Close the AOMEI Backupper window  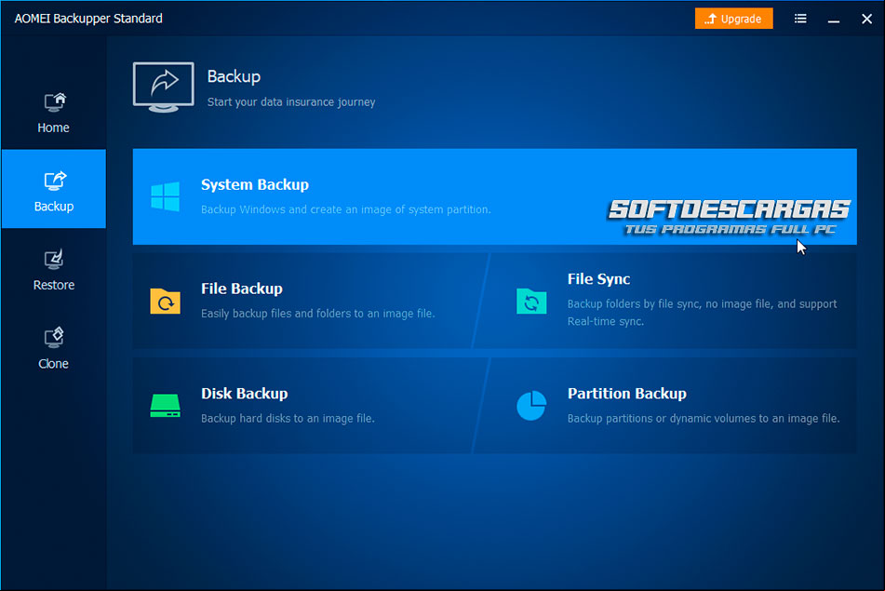click(x=867, y=19)
